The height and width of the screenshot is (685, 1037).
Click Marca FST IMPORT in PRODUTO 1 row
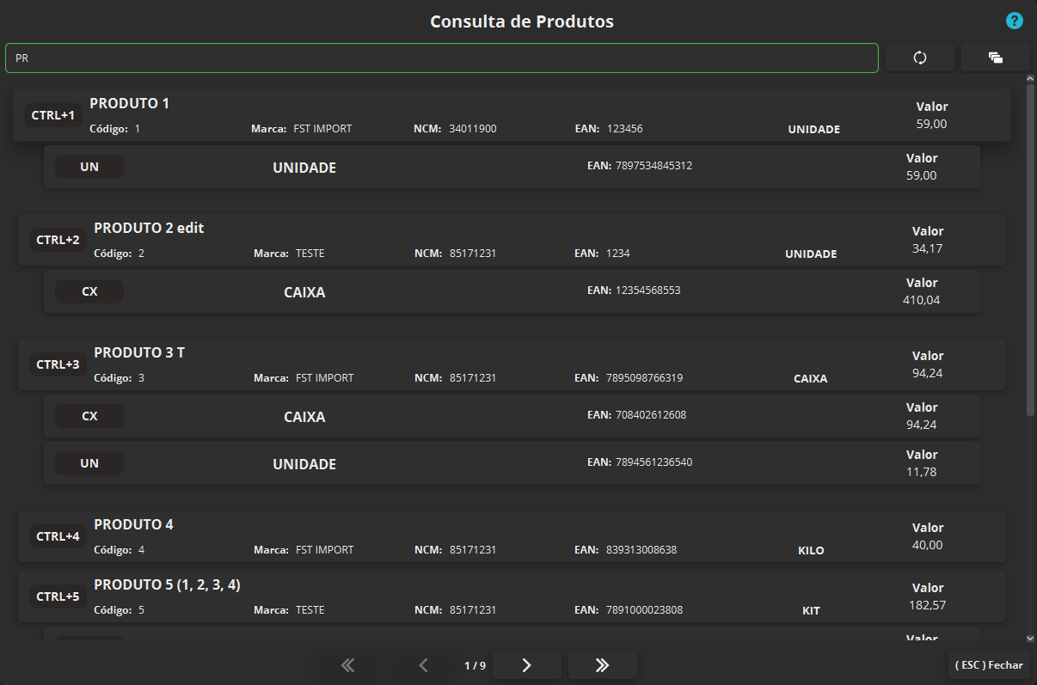322,129
